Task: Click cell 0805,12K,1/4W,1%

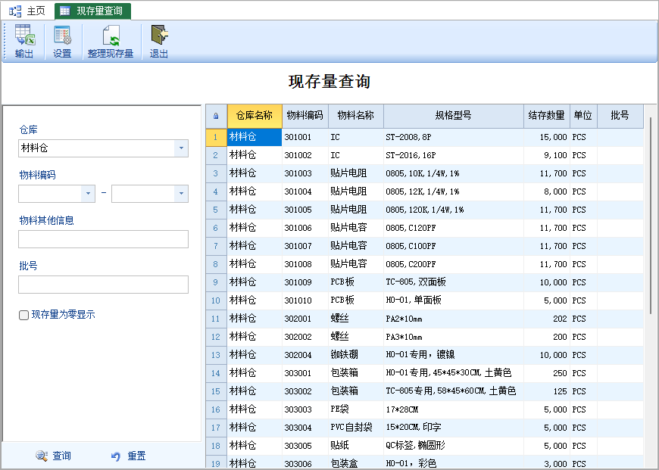Action: click(x=454, y=191)
